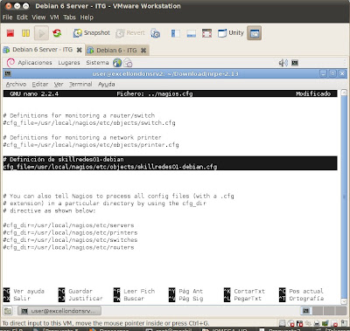Close the Debian 6 - ITG tab
The image size is (350, 331).
pyautogui.click(x=143, y=51)
